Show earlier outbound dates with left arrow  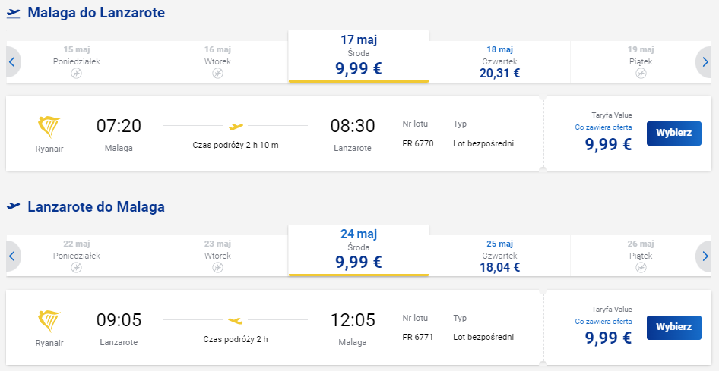click(12, 61)
